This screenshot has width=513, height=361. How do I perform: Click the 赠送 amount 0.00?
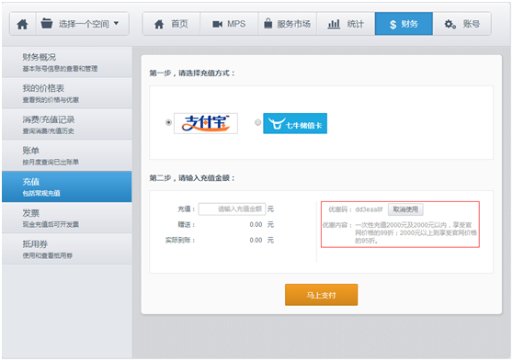[x=256, y=225]
